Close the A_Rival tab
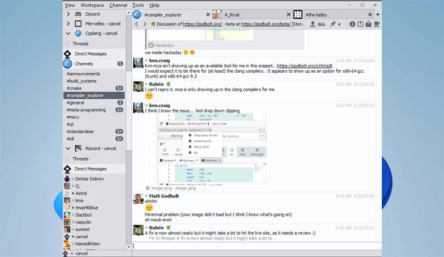The image size is (444, 257). pyautogui.click(x=288, y=14)
